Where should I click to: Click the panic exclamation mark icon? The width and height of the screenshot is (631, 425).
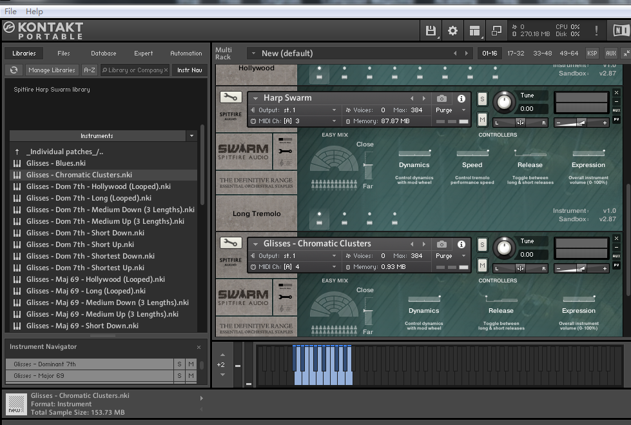coord(596,30)
